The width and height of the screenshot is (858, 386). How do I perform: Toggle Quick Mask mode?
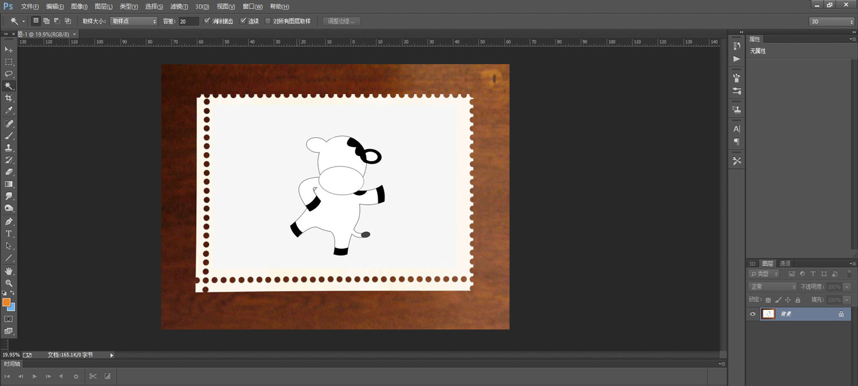(9, 319)
